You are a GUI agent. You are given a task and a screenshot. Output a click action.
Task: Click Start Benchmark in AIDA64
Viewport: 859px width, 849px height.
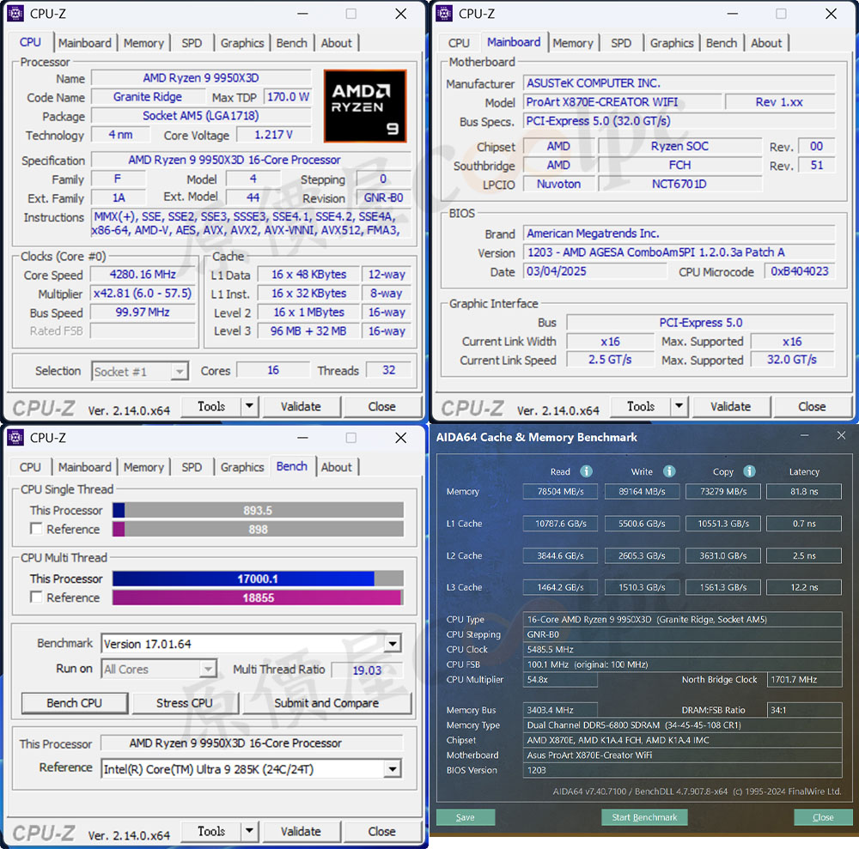[x=644, y=817]
